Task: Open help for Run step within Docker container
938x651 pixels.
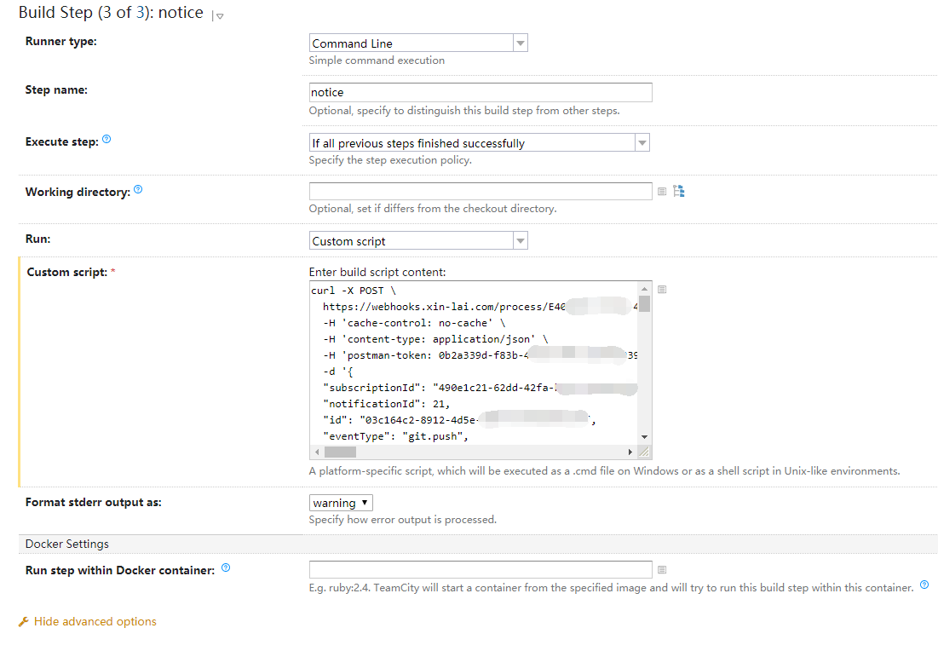Action: [226, 567]
